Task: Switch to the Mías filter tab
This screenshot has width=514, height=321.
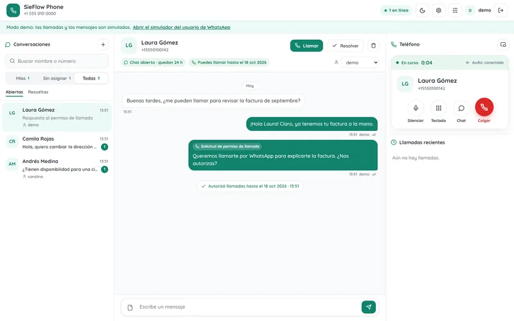Action: (x=22, y=78)
